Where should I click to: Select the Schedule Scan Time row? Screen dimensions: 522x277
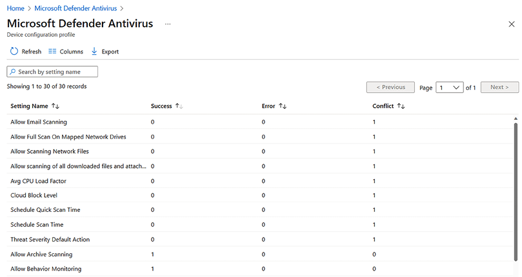click(x=259, y=224)
